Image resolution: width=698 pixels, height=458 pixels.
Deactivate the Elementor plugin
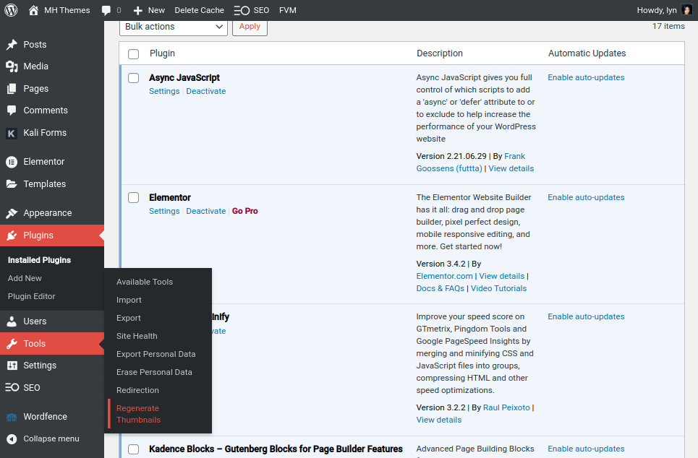click(205, 211)
